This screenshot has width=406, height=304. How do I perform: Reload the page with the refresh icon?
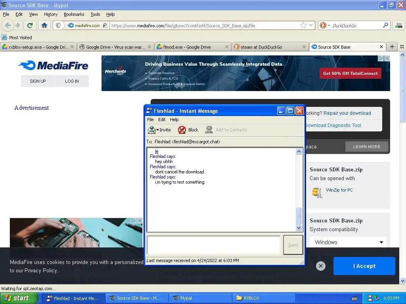(x=30, y=25)
